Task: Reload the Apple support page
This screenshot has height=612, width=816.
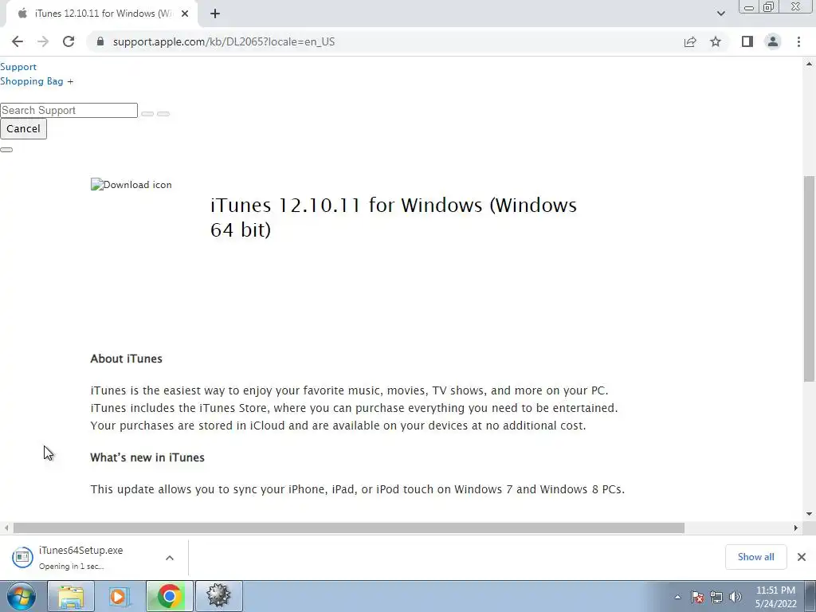Action: (69, 41)
